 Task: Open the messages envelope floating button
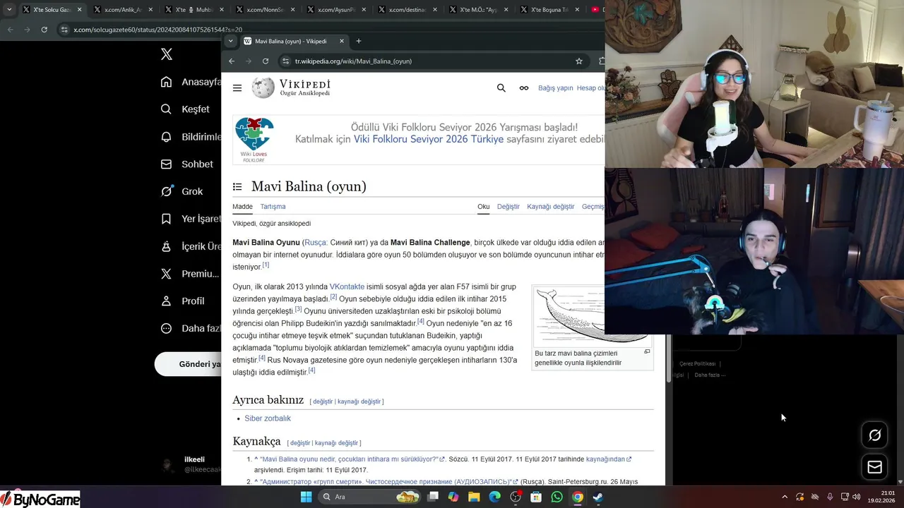point(874,467)
